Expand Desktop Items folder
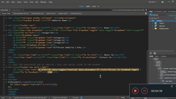The width and height of the screenshot is (176, 99). click(x=153, y=29)
